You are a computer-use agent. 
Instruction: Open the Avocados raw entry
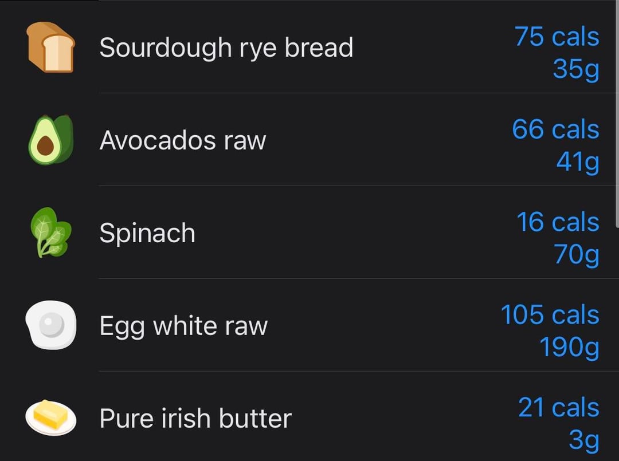coord(183,140)
